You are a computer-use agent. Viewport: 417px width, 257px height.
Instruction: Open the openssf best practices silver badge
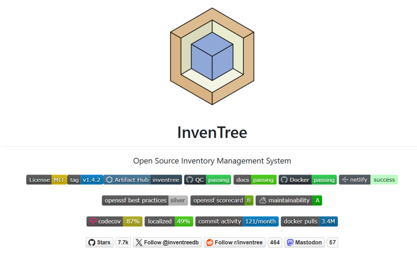(145, 200)
